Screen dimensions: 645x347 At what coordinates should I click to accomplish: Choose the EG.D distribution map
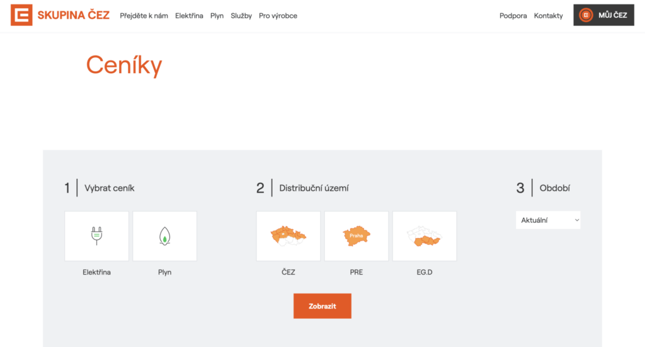click(x=424, y=236)
